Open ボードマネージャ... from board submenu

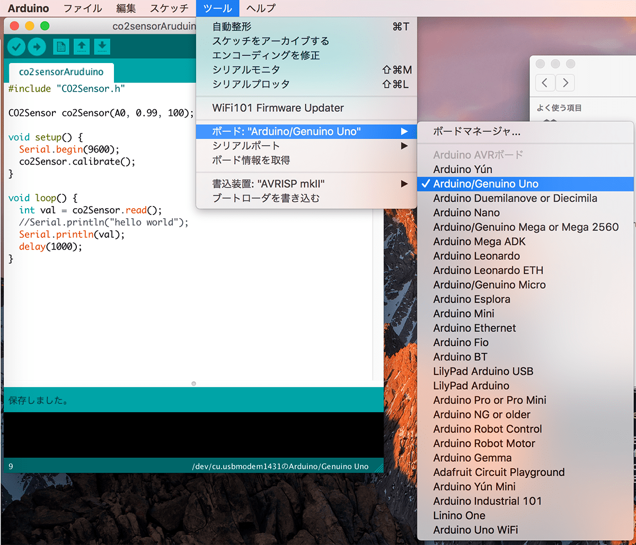pyautogui.click(x=526, y=131)
